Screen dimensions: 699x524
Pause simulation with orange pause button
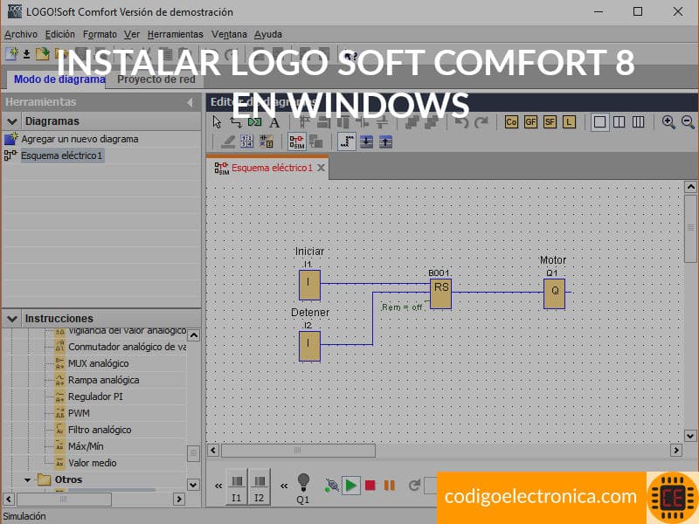point(390,486)
